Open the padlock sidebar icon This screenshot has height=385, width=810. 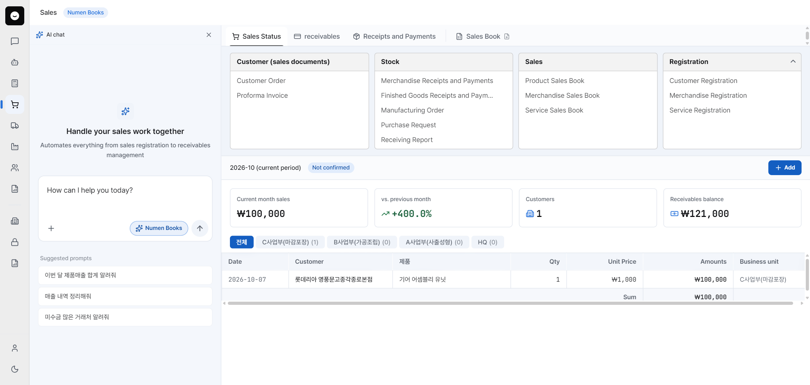pyautogui.click(x=15, y=242)
